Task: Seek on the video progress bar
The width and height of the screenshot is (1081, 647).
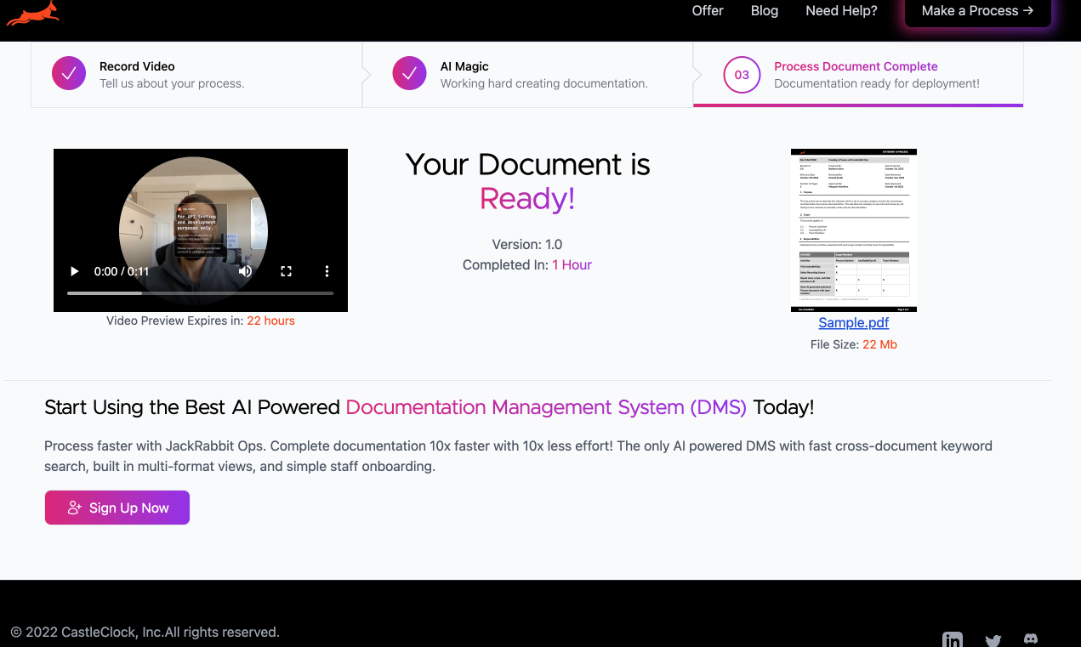Action: click(x=201, y=292)
